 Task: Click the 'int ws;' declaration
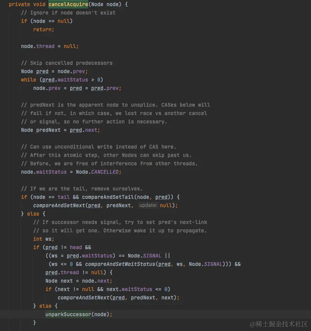tap(44, 239)
